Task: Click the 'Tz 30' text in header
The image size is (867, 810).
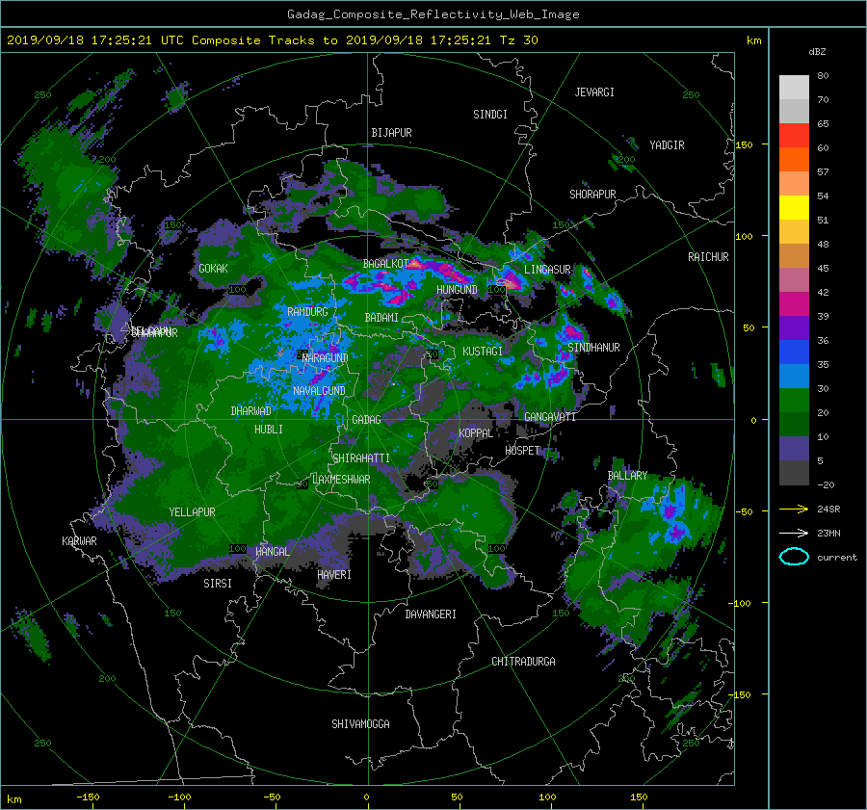Action: [x=518, y=40]
